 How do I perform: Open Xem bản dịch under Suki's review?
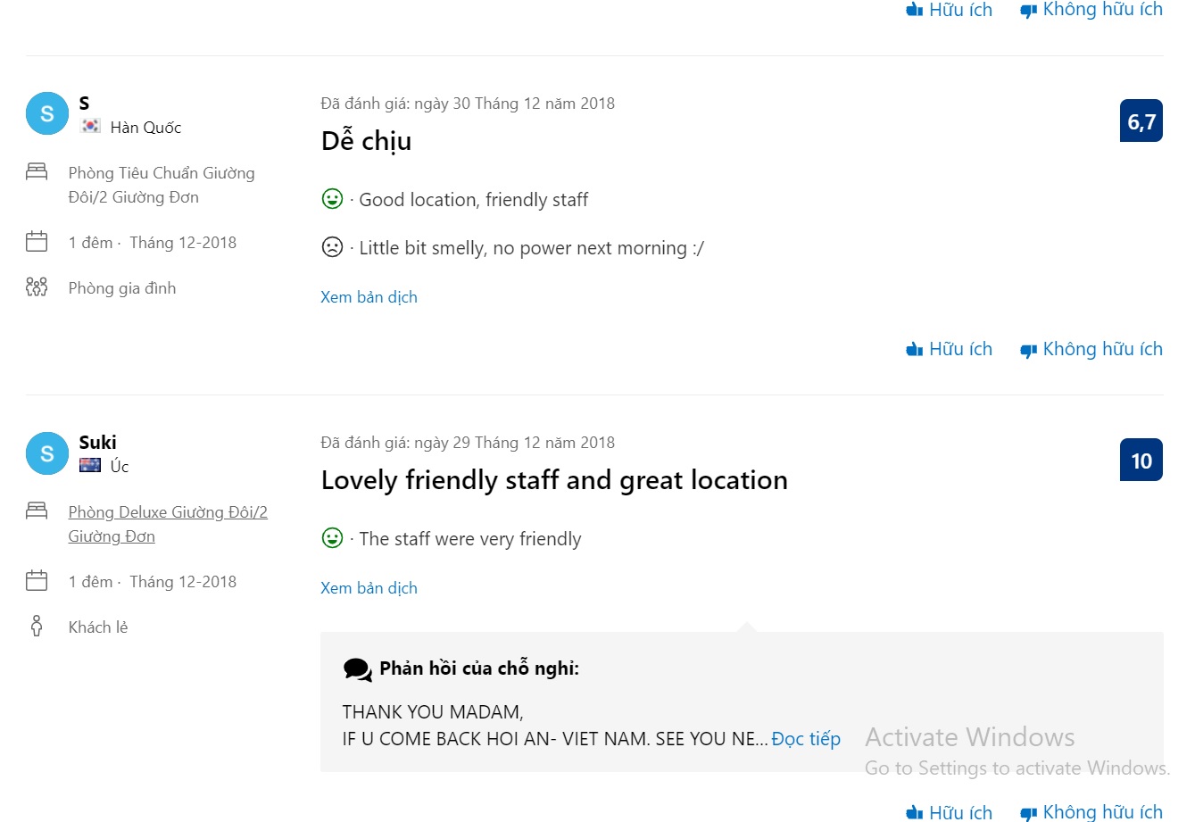(x=369, y=588)
